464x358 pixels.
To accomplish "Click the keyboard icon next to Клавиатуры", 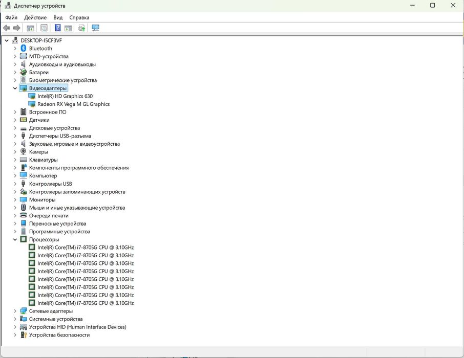I will (24, 160).
